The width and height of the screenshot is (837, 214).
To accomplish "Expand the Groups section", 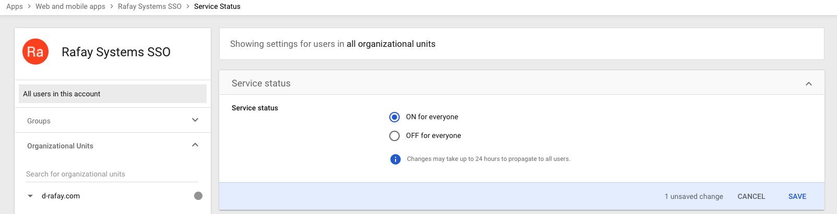I will tap(195, 120).
